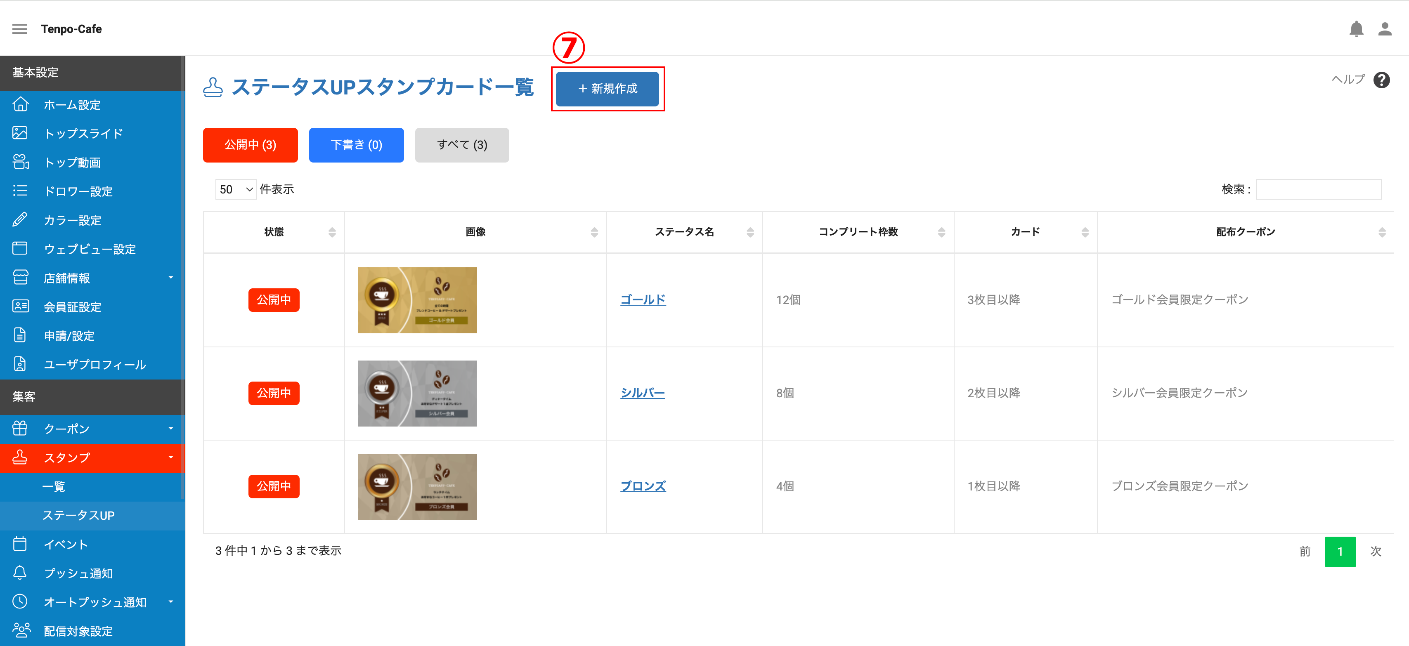Viewport: 1409px width, 646px height.
Task: Click the カラー設定 pencil icon
Action: pos(20,220)
